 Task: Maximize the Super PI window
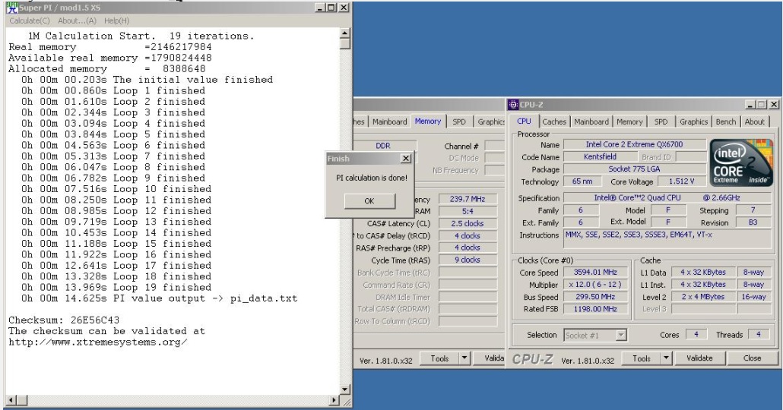coord(331,8)
